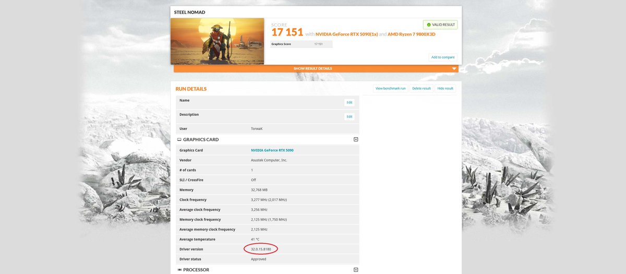Click the vendor Asustek Computer, Inc.
Screen dimensions: 626x274
click(x=269, y=160)
